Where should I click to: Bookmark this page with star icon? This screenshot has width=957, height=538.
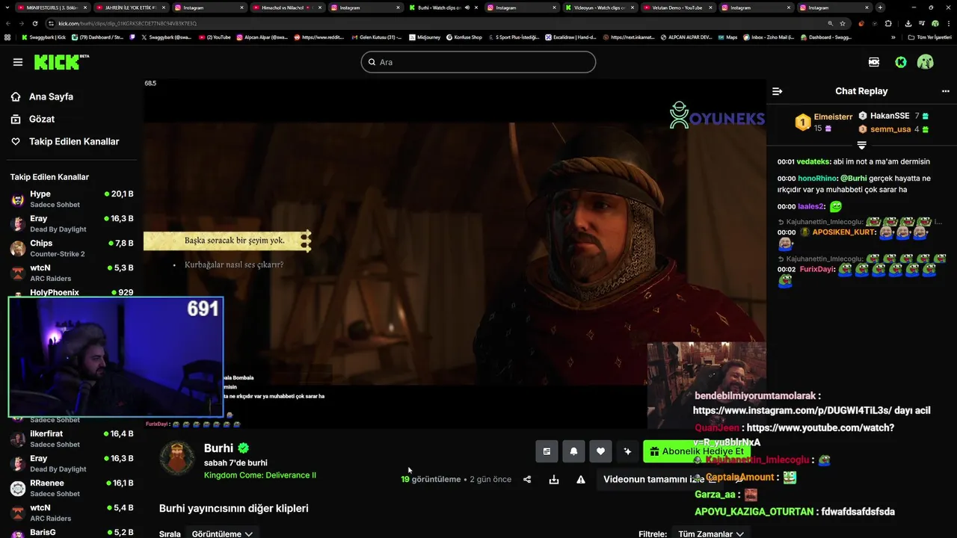(x=843, y=23)
